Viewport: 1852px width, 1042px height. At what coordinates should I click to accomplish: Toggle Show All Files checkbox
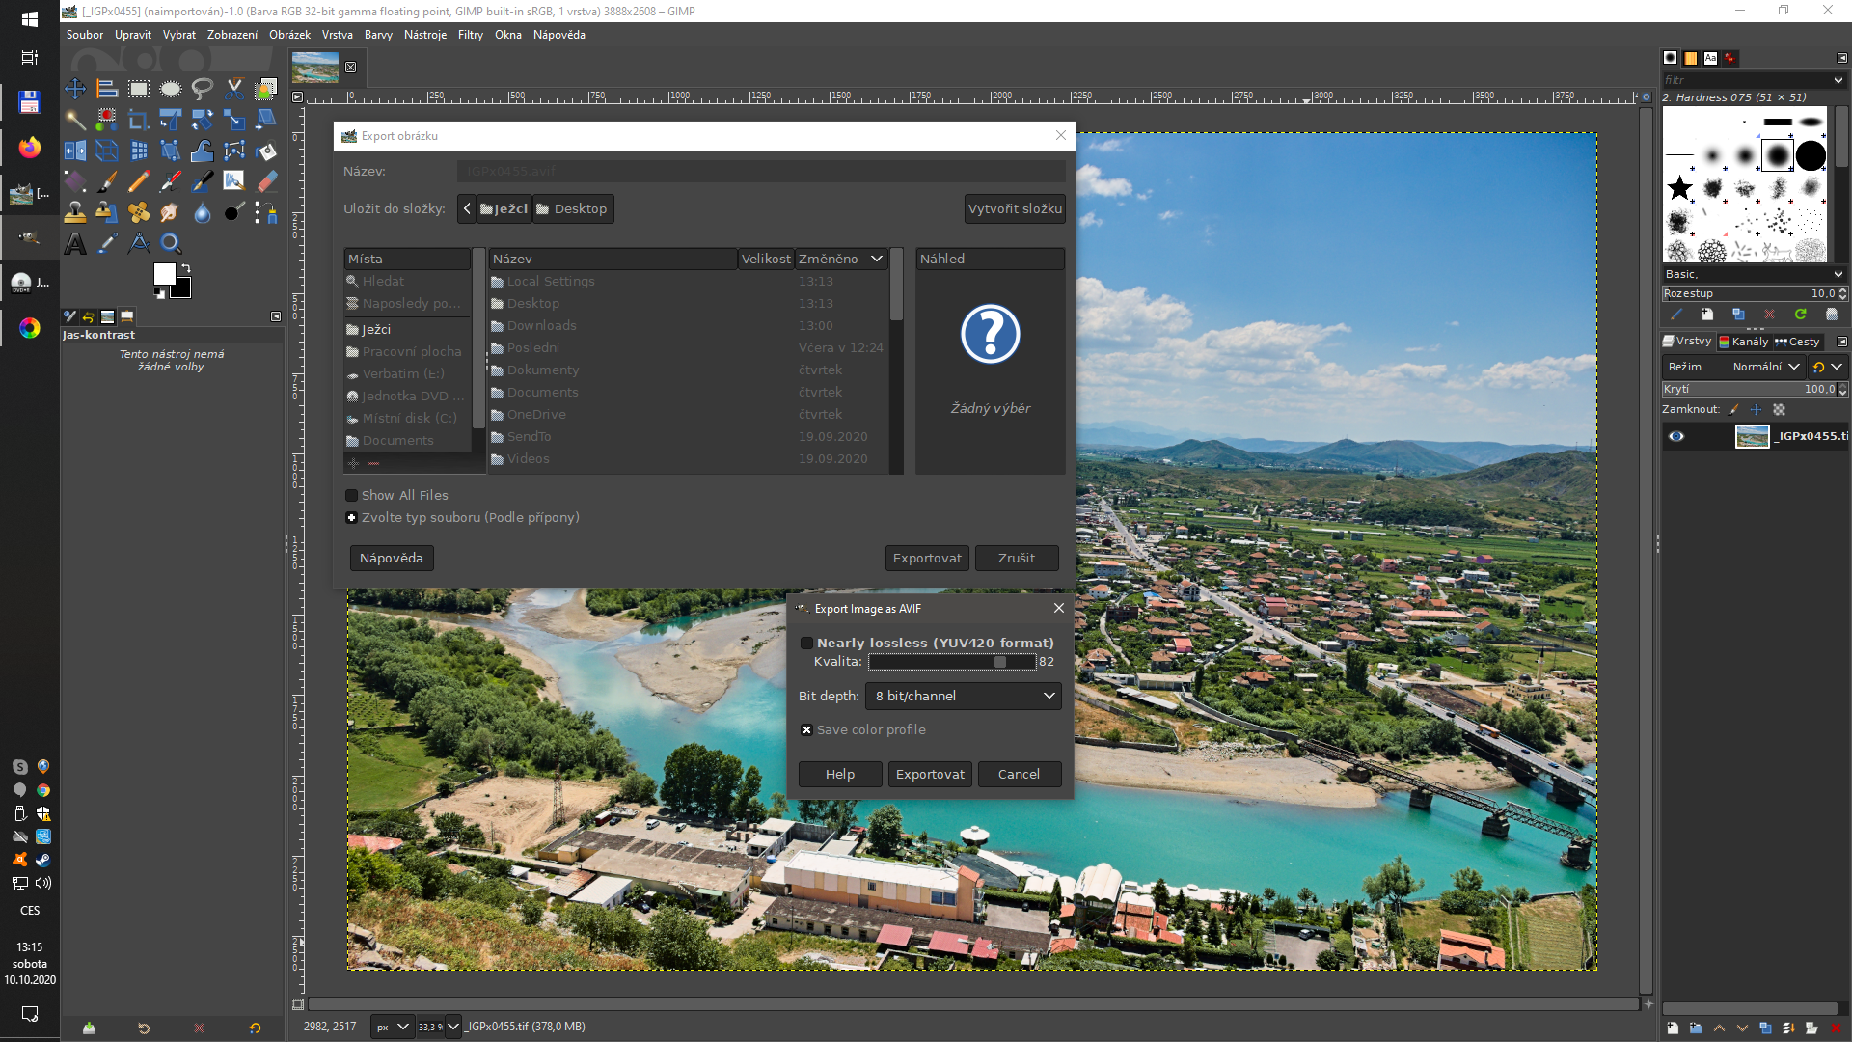(351, 496)
